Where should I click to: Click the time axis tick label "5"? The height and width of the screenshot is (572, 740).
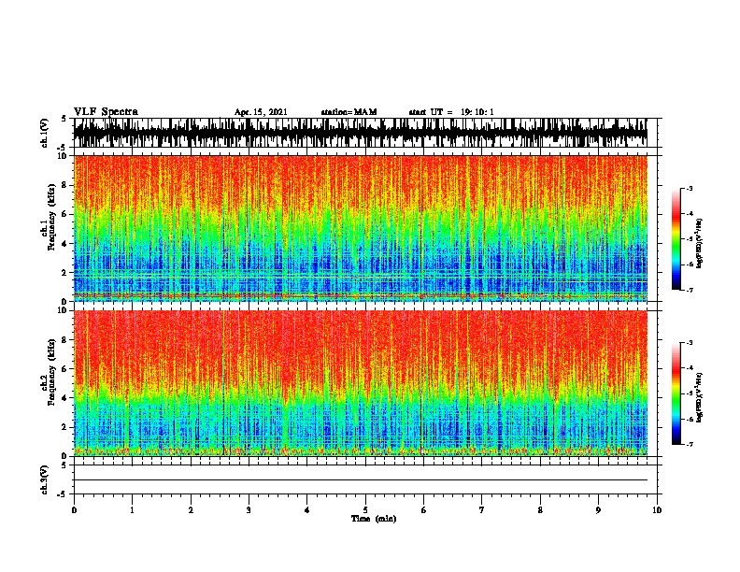pos(365,510)
